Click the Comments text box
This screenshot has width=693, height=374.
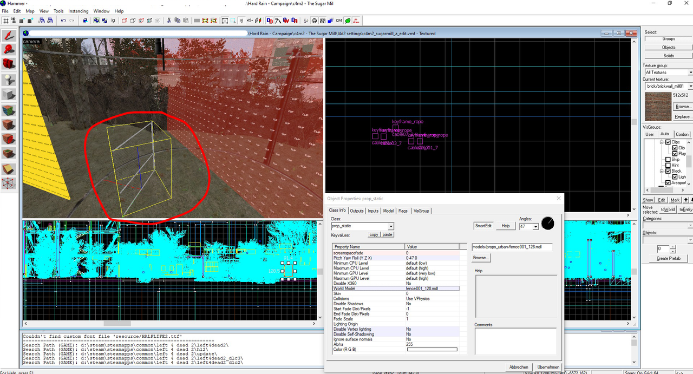point(515,341)
